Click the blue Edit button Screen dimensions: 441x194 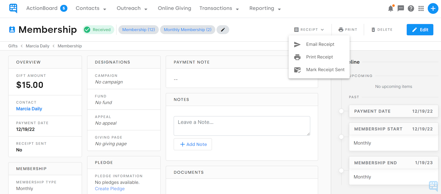420,30
